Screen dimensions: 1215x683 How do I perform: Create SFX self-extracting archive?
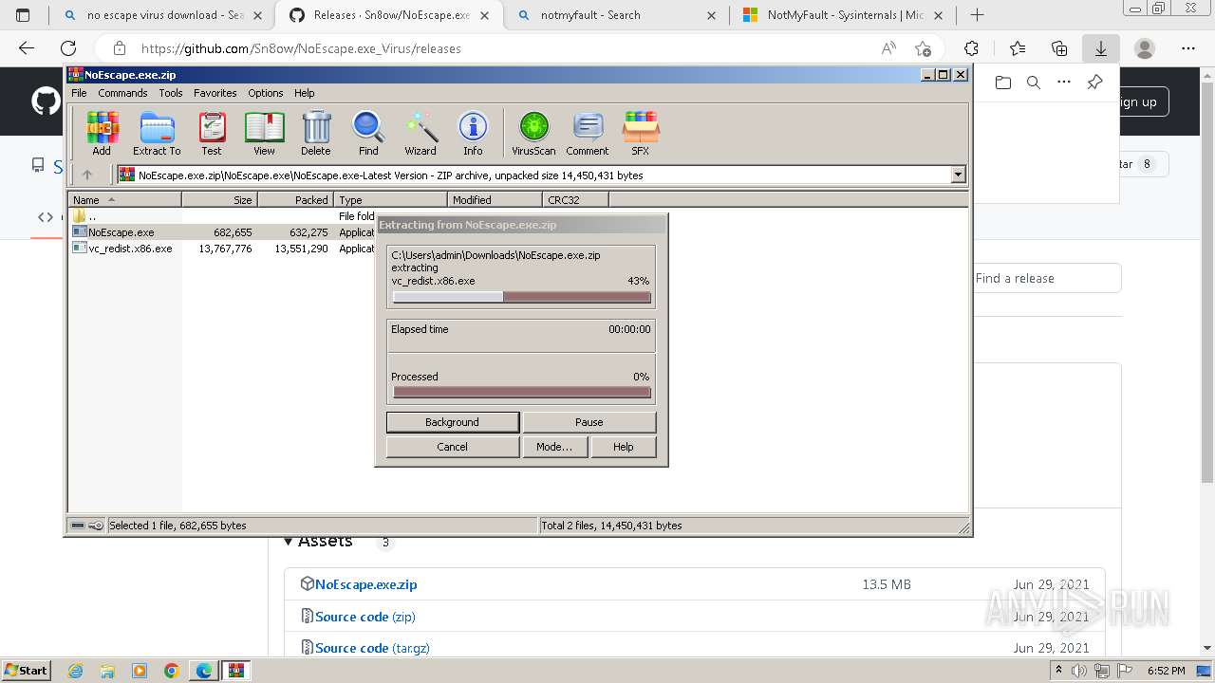click(x=641, y=133)
